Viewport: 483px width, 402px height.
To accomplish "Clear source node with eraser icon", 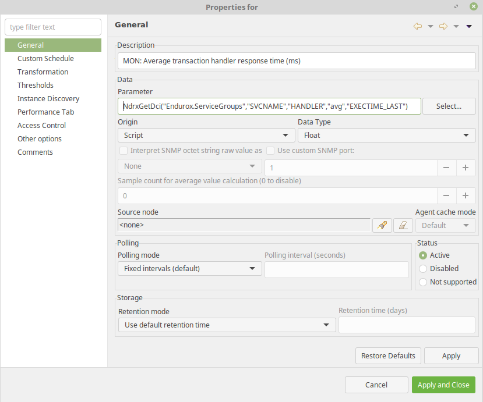I will pos(403,226).
